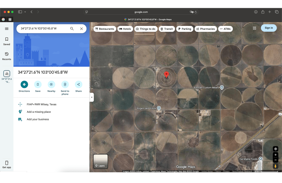Click Add a missing place
Viewport: 282px width, 183px height.
click(x=39, y=112)
